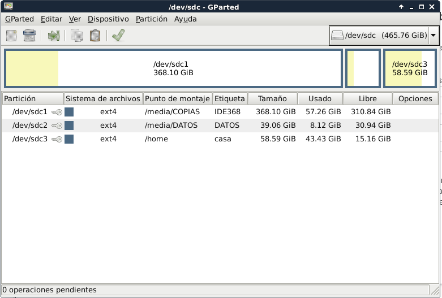Screen dimensions: 442x298
Task: Select the /dev/sdc2 row in partition list
Action: point(221,126)
